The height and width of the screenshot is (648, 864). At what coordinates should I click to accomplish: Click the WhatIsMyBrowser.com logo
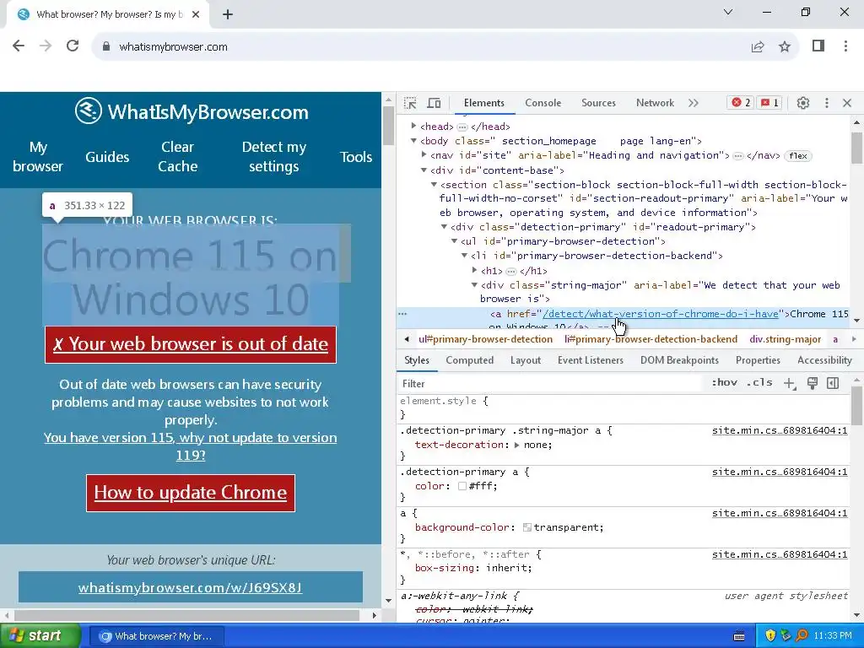pyautogui.click(x=192, y=112)
